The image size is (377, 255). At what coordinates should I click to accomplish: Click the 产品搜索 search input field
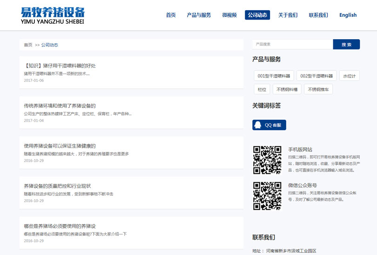[292, 44]
